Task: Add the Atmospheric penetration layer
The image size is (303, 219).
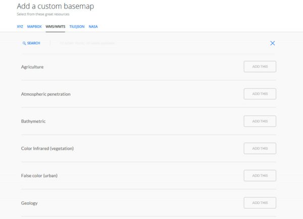Action: click(260, 94)
